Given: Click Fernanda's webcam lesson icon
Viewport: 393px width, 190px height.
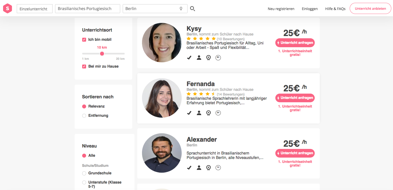Looking at the screenshot, I should click(208, 113).
